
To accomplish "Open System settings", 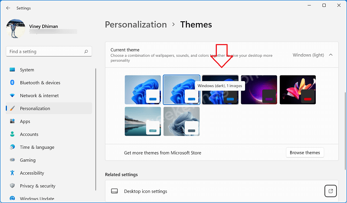I will [49, 70].
